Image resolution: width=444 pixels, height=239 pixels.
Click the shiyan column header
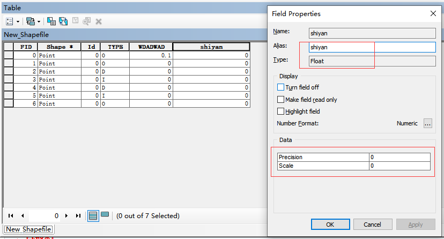tap(211, 47)
